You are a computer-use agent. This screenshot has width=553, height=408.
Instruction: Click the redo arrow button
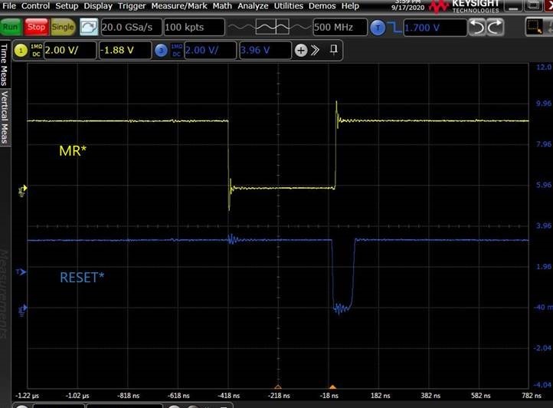coord(495,27)
